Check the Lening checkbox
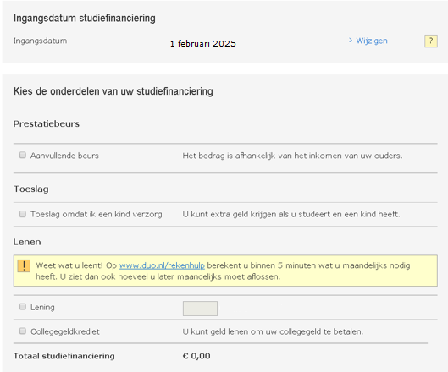The width and height of the screenshot is (448, 372). (x=23, y=307)
